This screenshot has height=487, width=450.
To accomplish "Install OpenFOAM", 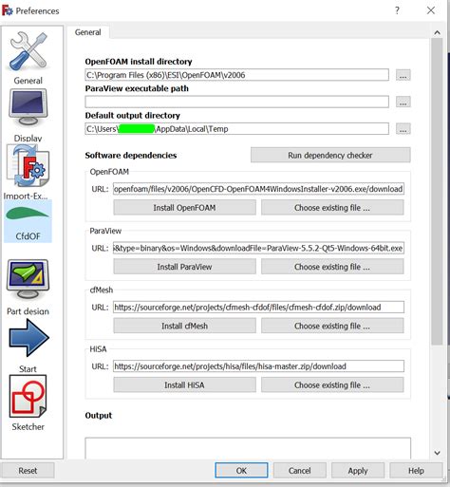I will (184, 208).
